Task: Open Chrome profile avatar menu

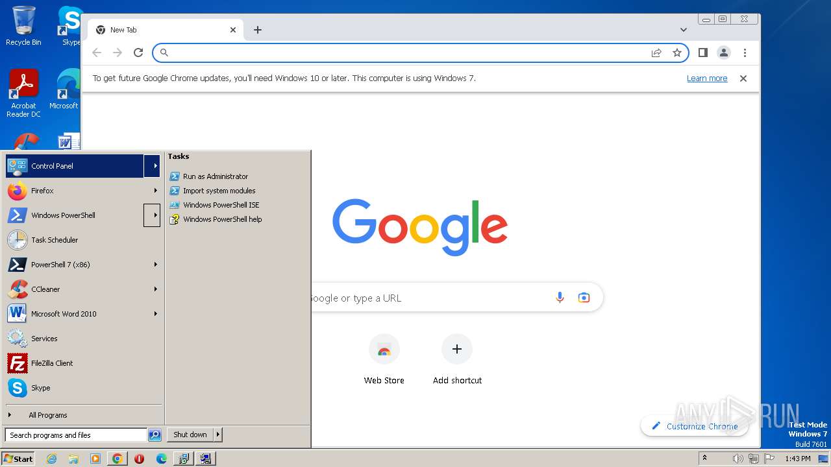Action: pos(724,53)
